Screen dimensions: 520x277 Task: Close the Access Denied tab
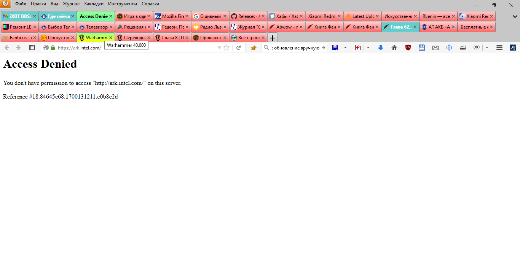(111, 16)
